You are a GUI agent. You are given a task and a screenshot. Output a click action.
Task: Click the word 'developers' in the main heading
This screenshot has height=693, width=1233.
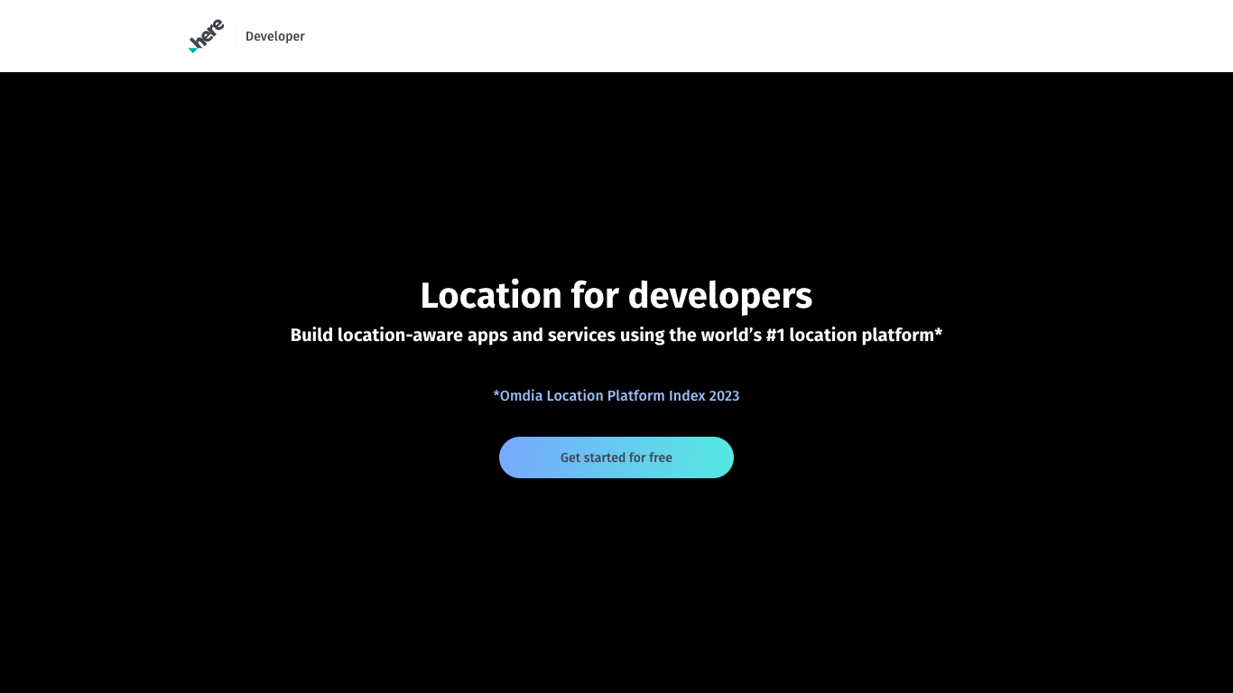[719, 296]
